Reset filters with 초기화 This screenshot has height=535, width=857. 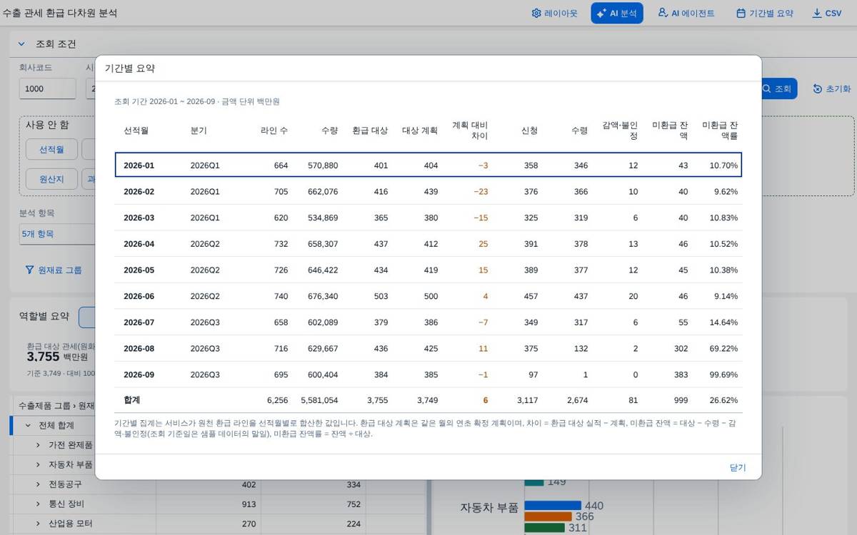pos(831,88)
